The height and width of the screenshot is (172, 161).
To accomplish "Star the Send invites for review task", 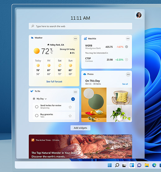I will tap(70, 107).
